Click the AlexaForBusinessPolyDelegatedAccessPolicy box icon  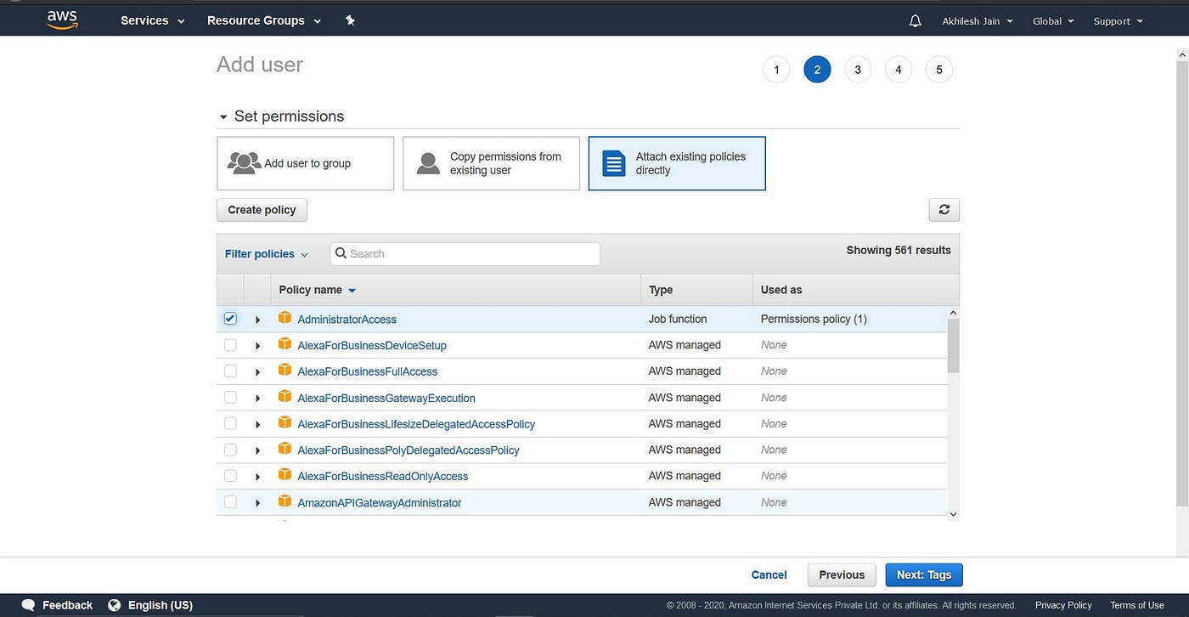tap(285, 449)
